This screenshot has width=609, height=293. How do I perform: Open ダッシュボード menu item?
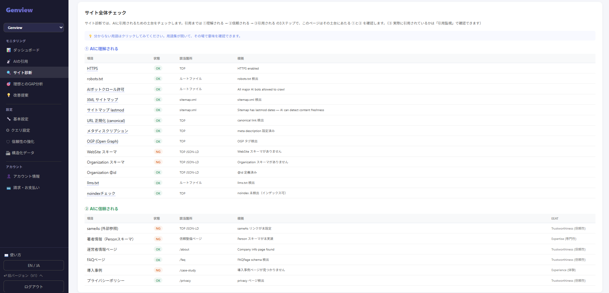[x=34, y=50]
